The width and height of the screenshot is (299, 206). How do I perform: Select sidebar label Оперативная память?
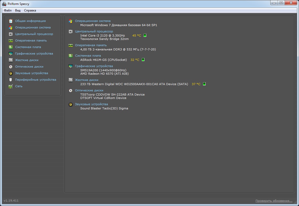31,40
